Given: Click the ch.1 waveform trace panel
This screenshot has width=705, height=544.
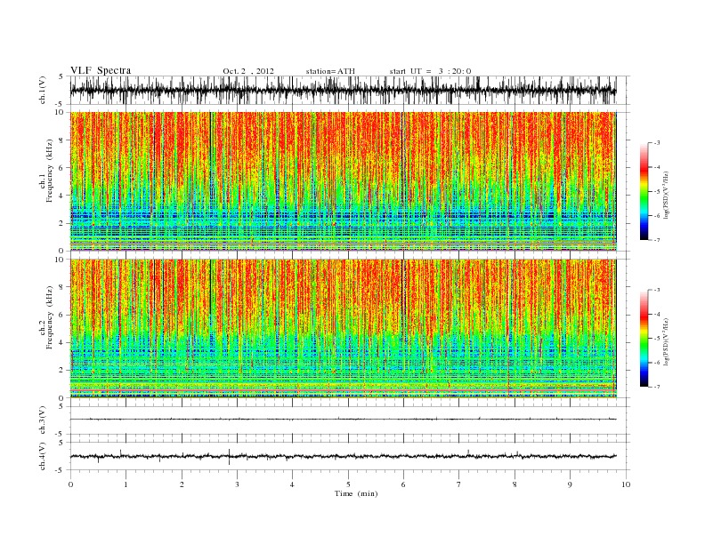Looking at the screenshot, I should (x=350, y=90).
